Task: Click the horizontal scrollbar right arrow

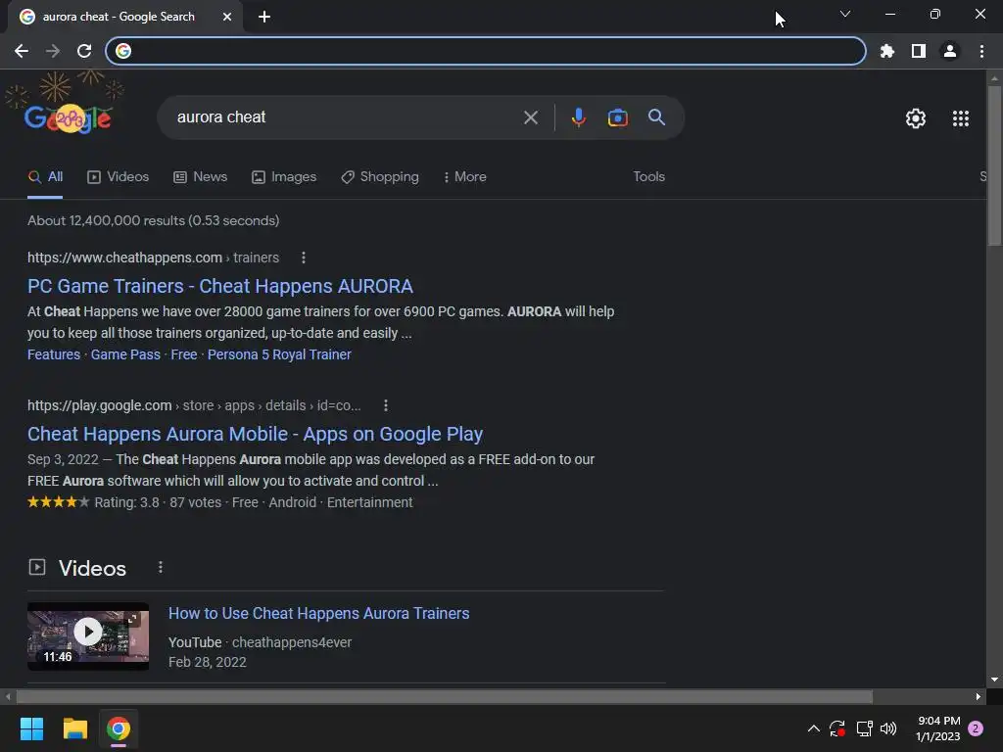Action: [x=979, y=696]
